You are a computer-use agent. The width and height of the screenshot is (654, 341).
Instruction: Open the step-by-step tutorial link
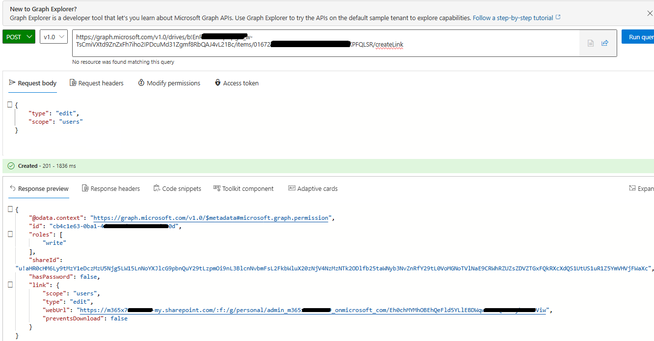click(517, 18)
